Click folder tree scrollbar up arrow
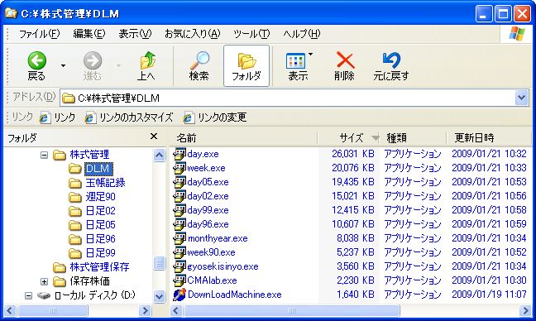The height and width of the screenshot is (321, 536). (160, 155)
